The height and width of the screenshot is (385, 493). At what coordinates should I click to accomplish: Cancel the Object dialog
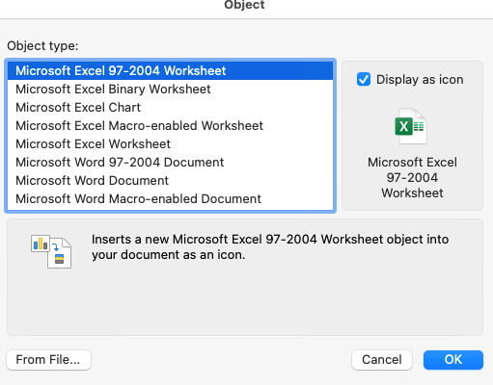(x=382, y=360)
